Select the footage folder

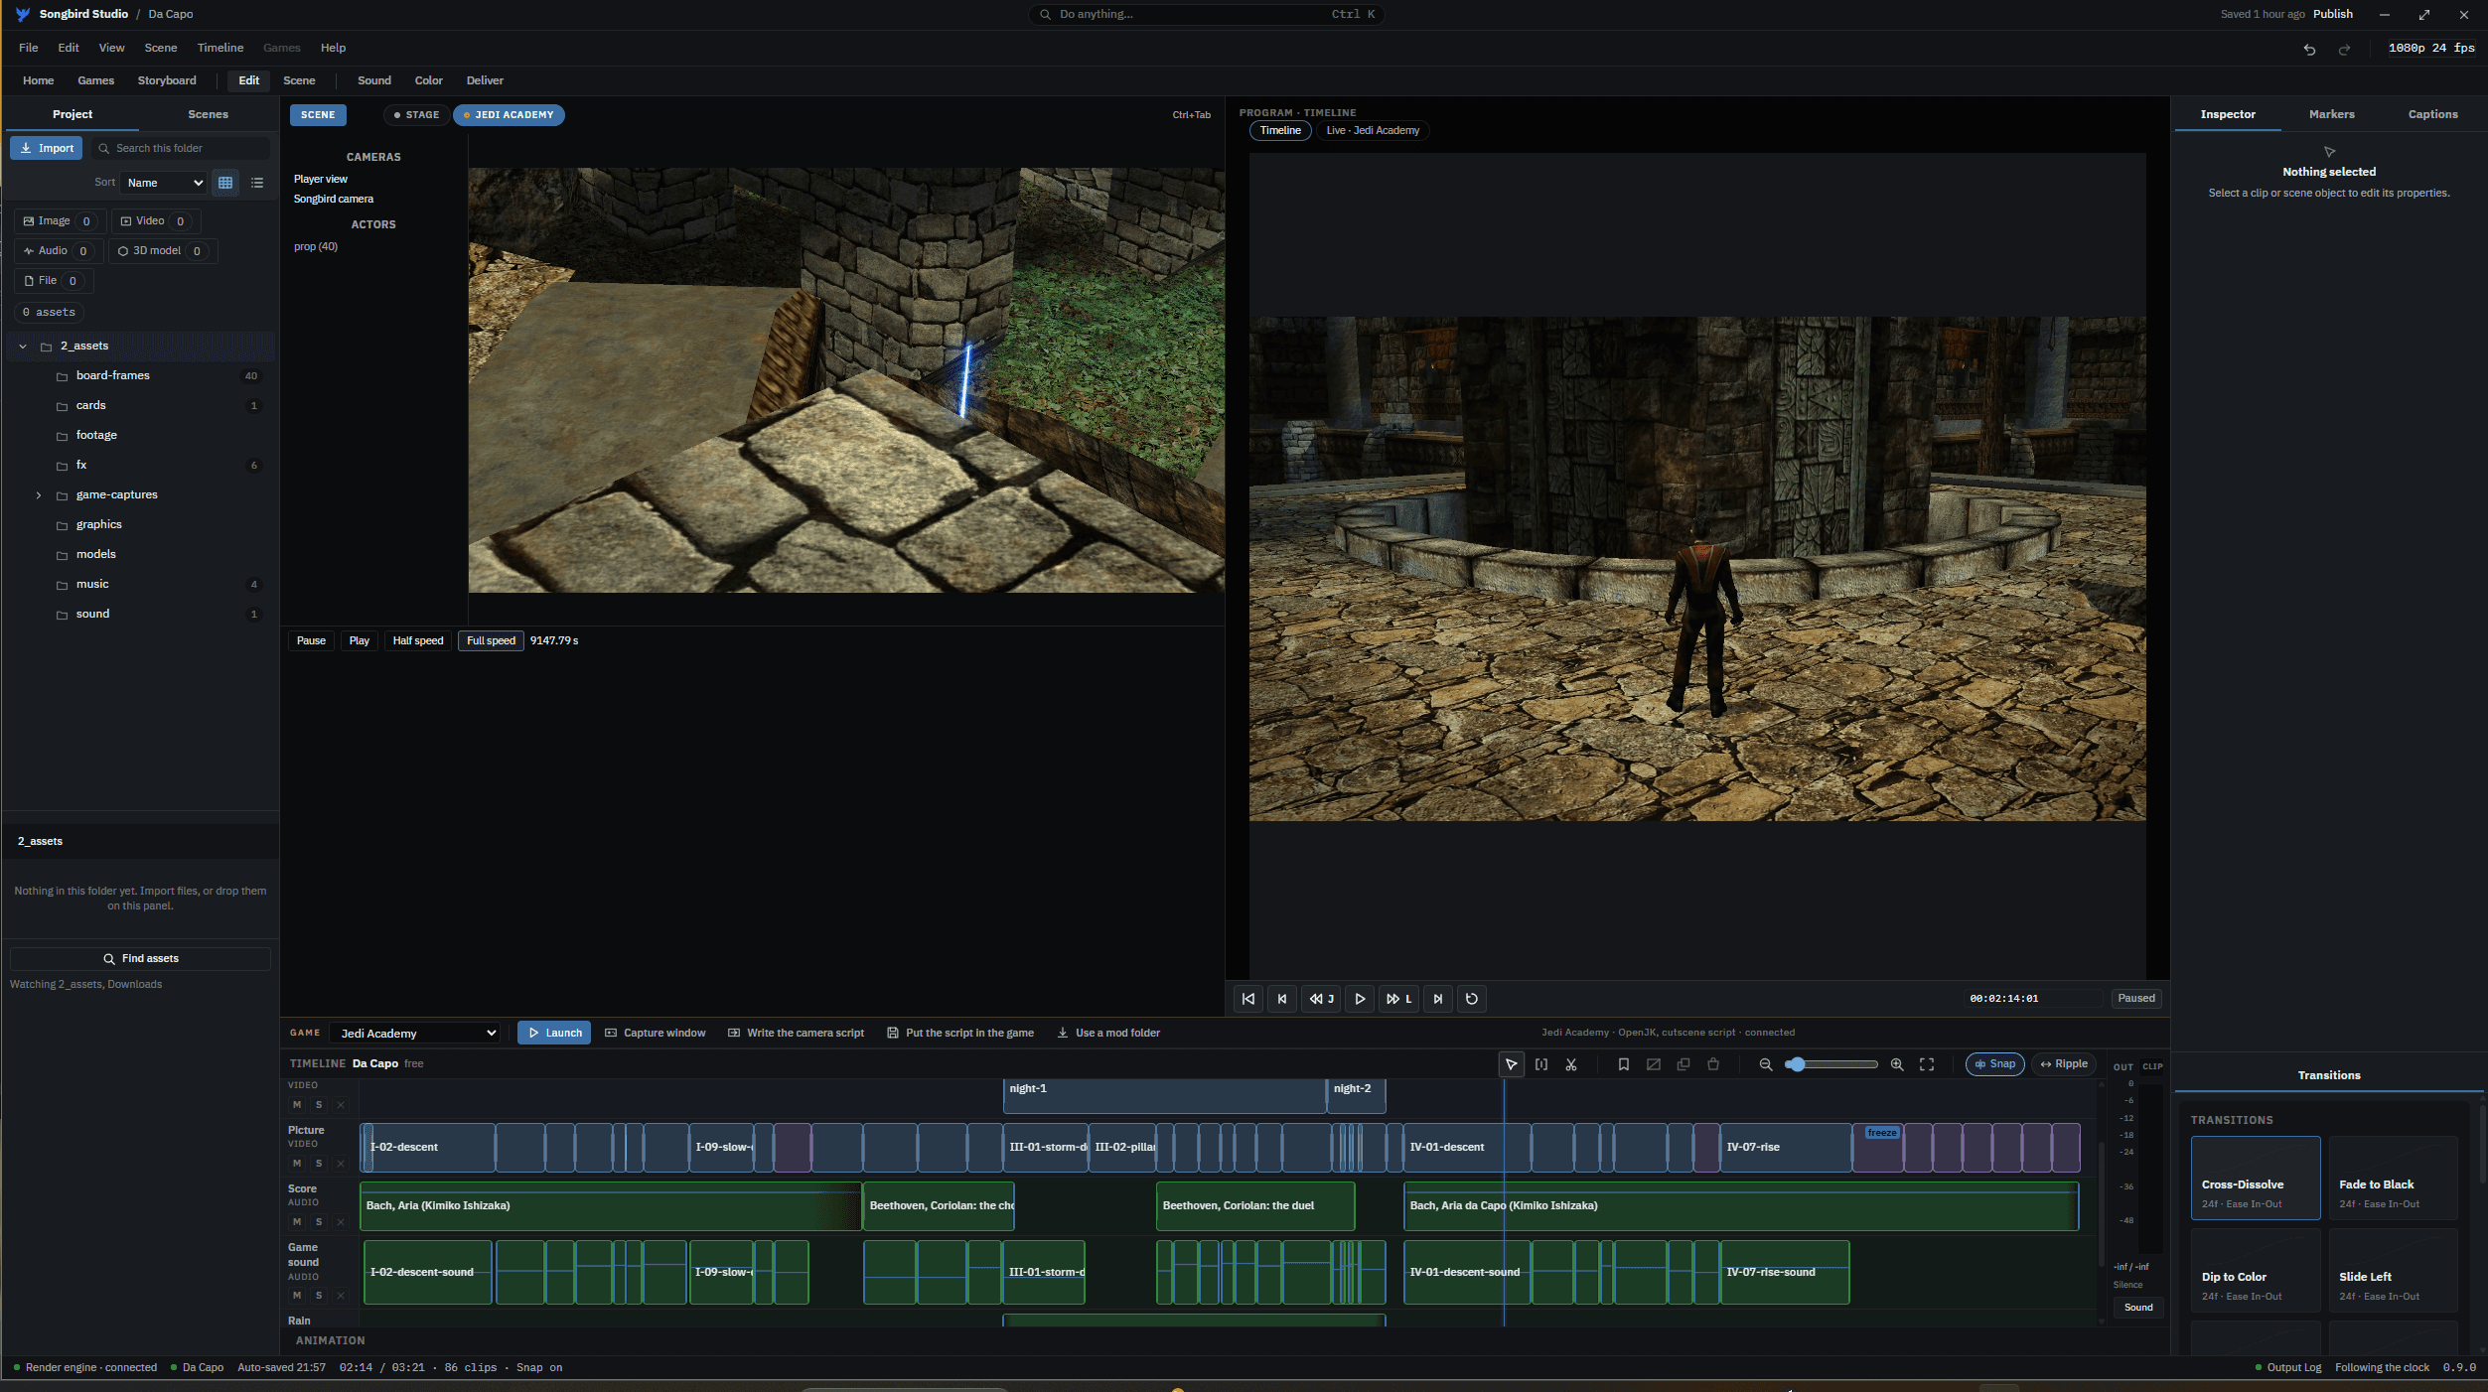click(x=140, y=436)
